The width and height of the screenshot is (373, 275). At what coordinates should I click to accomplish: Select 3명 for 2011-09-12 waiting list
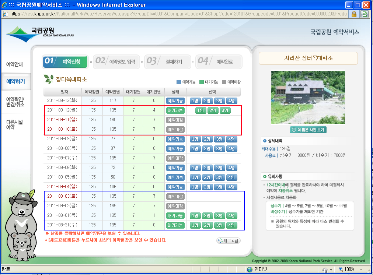pyautogui.click(x=224, y=110)
